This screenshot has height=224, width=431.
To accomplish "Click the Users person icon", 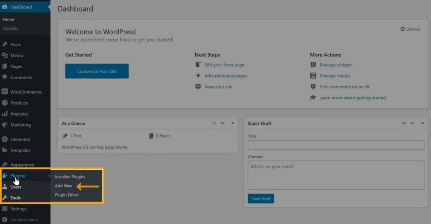I will coord(5,187).
